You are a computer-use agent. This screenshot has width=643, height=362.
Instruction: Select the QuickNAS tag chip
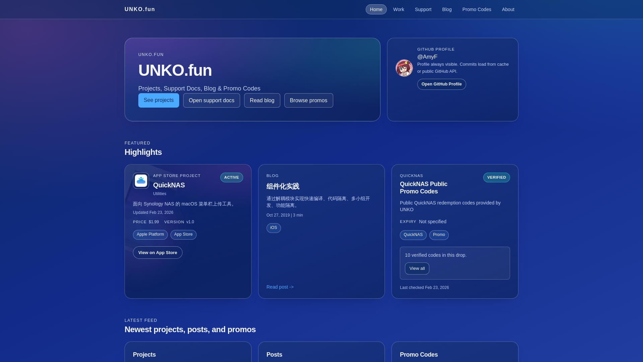pyautogui.click(x=413, y=235)
